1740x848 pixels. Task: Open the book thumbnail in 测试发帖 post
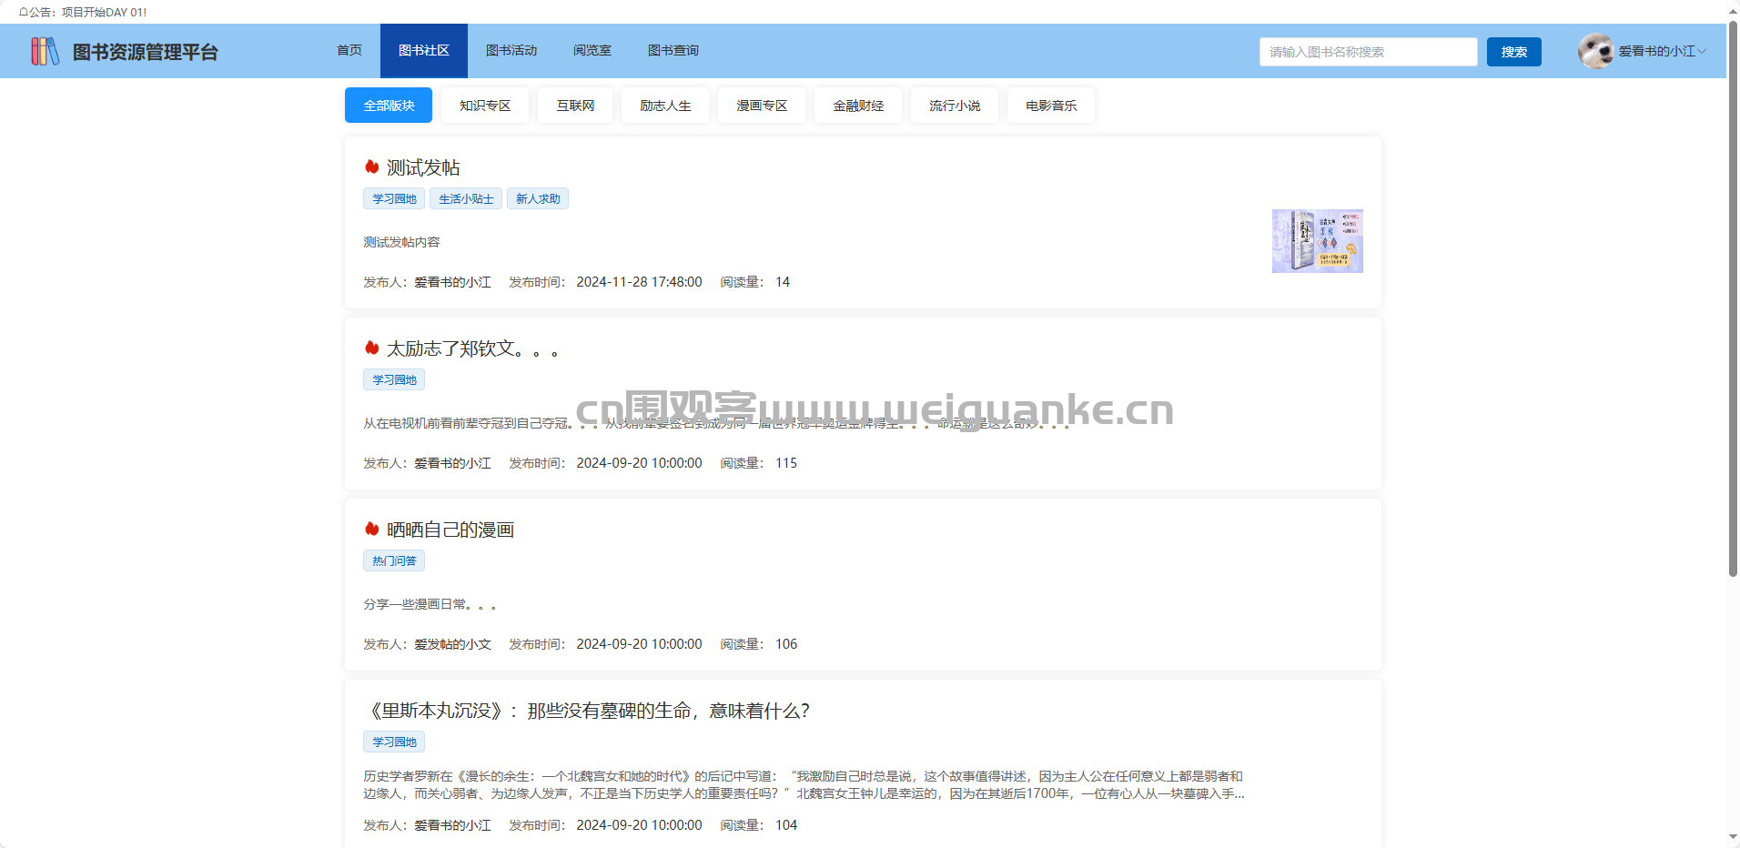coord(1317,241)
